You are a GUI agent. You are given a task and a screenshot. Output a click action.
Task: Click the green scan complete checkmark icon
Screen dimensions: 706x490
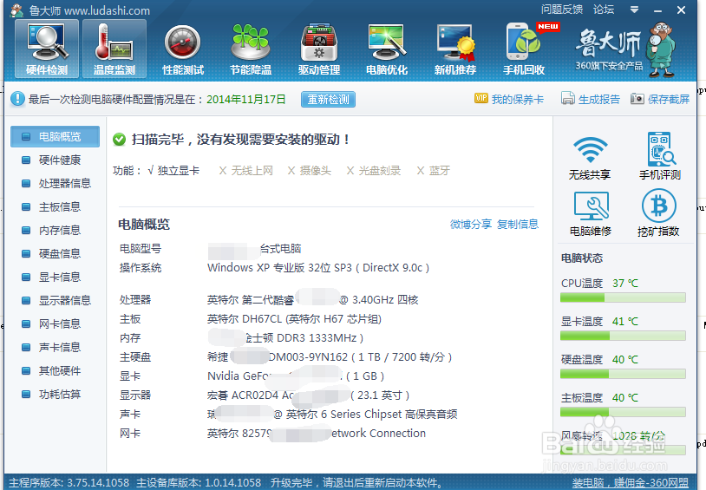[x=120, y=140]
